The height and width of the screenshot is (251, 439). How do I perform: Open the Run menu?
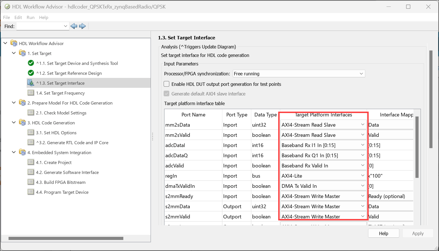[x=31, y=17]
